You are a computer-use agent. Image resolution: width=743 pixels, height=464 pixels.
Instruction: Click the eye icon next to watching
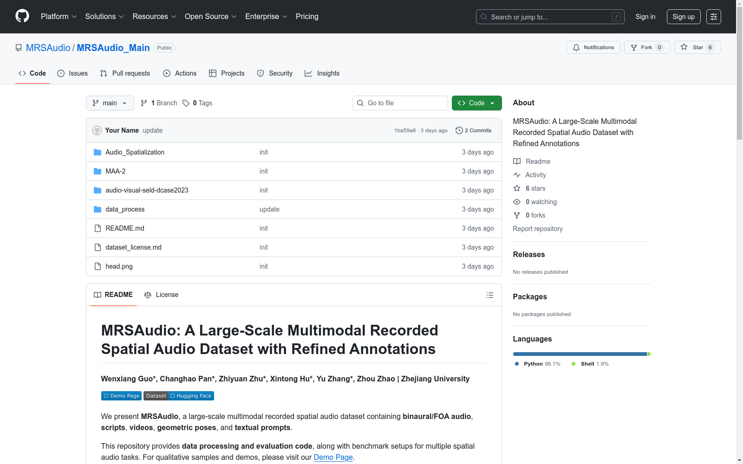point(517,202)
